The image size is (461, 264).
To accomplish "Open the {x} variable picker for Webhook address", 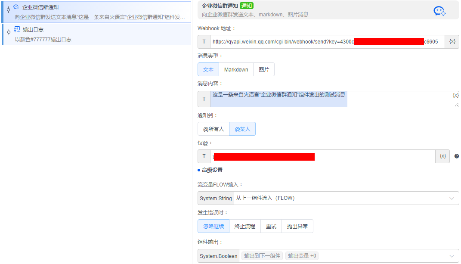I will pos(452,41).
